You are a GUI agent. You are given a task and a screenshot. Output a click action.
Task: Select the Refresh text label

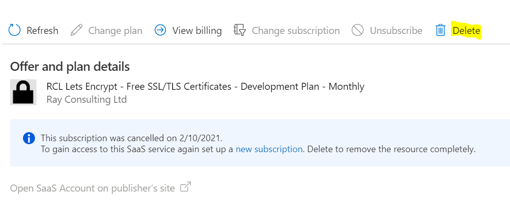pos(42,30)
